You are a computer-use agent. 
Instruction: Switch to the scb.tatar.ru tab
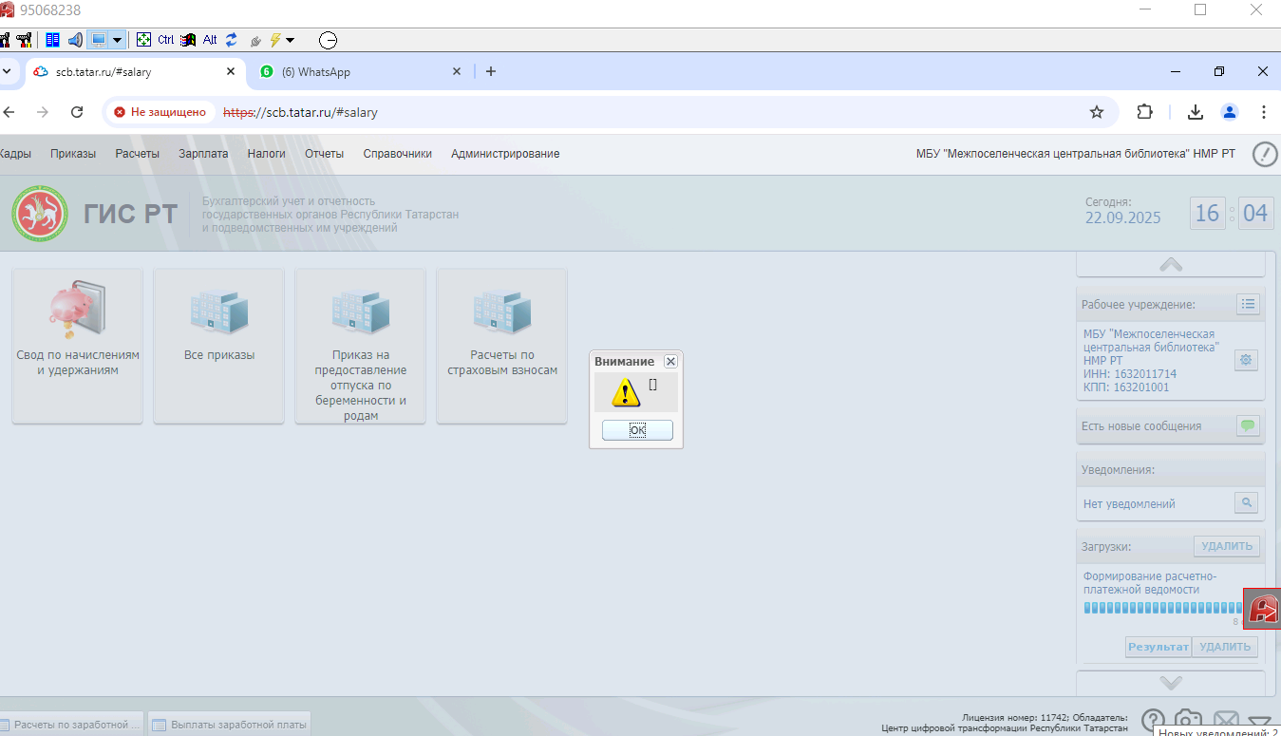(133, 72)
